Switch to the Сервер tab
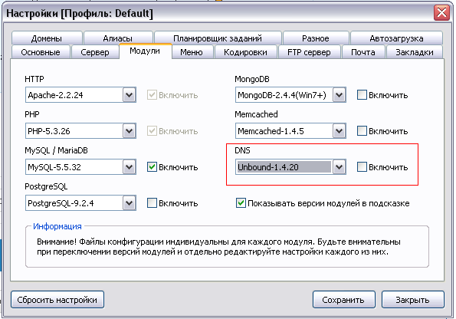This screenshot has width=456, height=319. pos(95,52)
